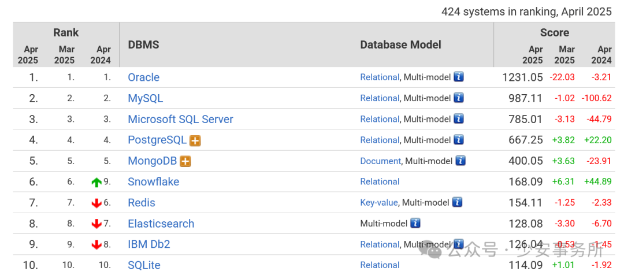This screenshot has height=275, width=624.
Task: Click the Relational model link for Snowflake
Action: pyautogui.click(x=380, y=181)
